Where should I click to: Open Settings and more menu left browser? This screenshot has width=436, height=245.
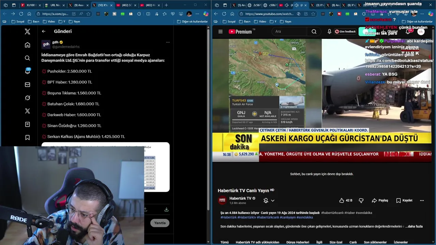tap(198, 14)
